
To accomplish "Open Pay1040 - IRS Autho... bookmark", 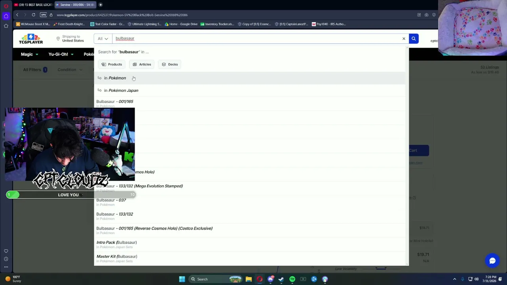I will click(329, 24).
